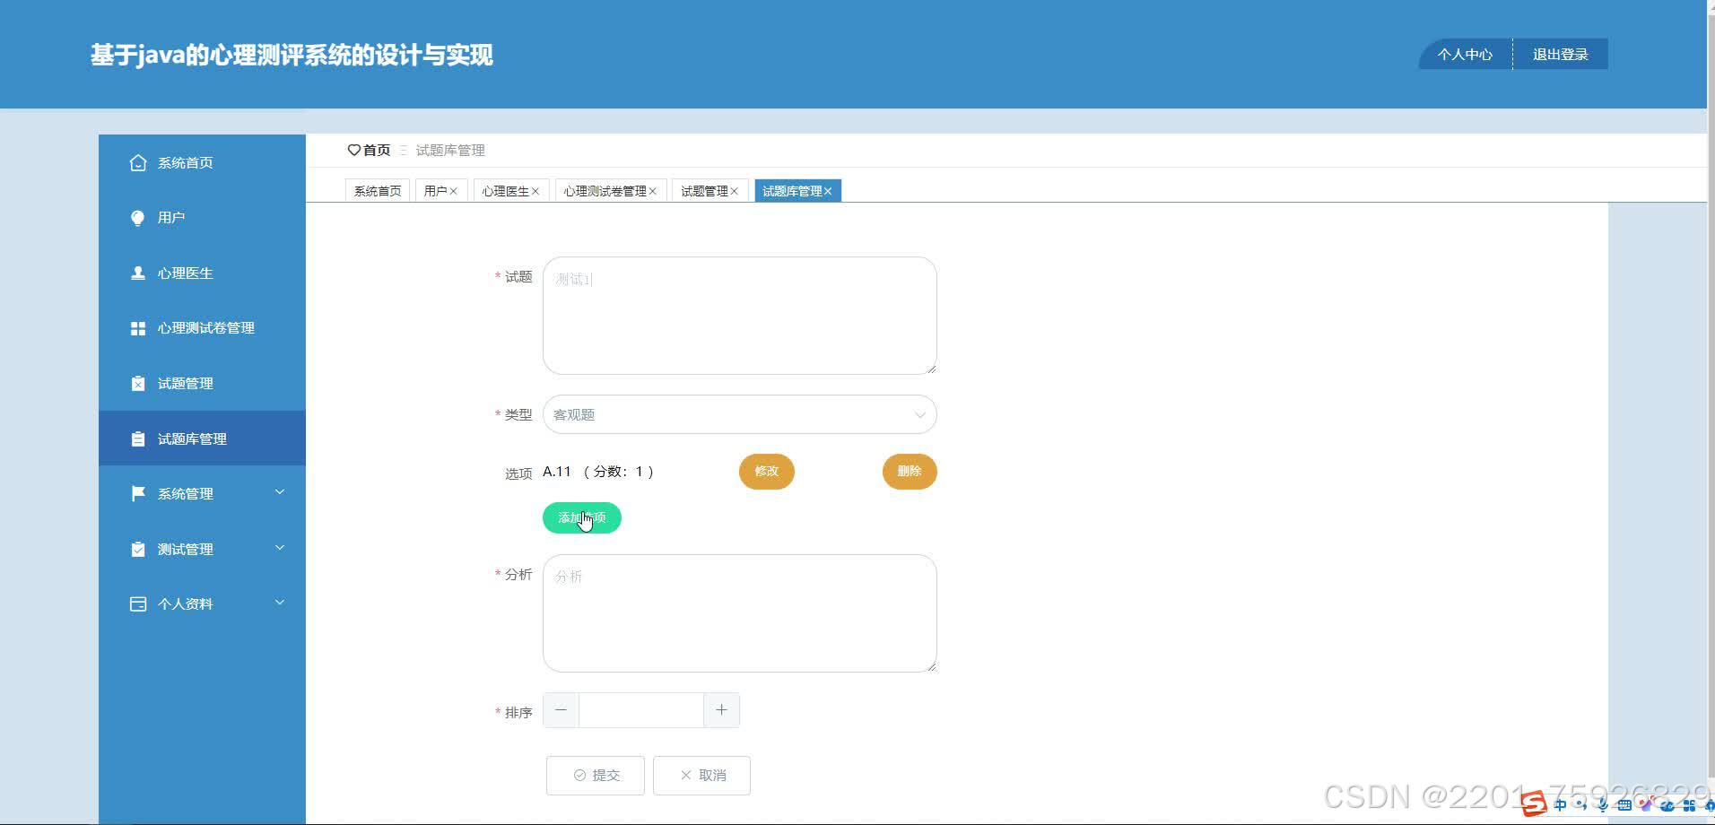Image resolution: width=1715 pixels, height=825 pixels.
Task: Increase 排序 value with plus button
Action: 721,710
